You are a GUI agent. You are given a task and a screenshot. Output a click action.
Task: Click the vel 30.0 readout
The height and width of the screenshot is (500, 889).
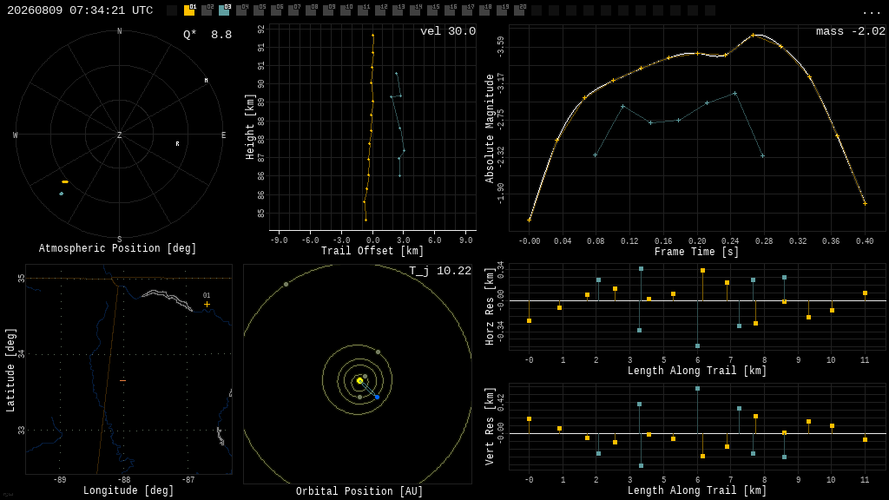448,31
